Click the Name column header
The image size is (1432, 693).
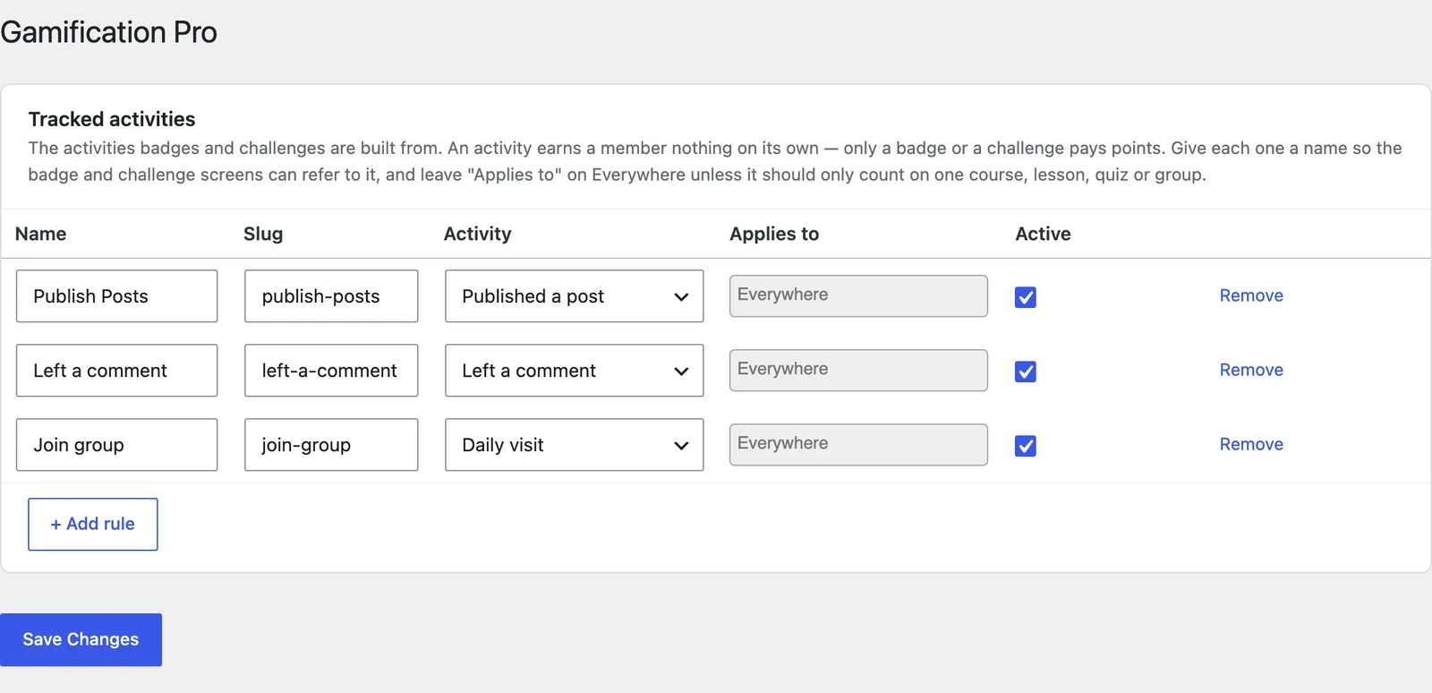(x=41, y=234)
